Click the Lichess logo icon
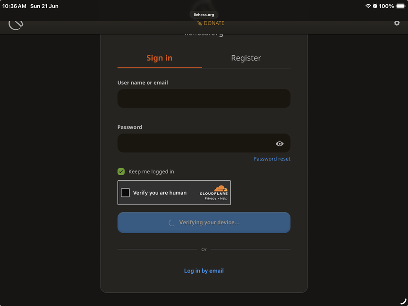 [16, 25]
